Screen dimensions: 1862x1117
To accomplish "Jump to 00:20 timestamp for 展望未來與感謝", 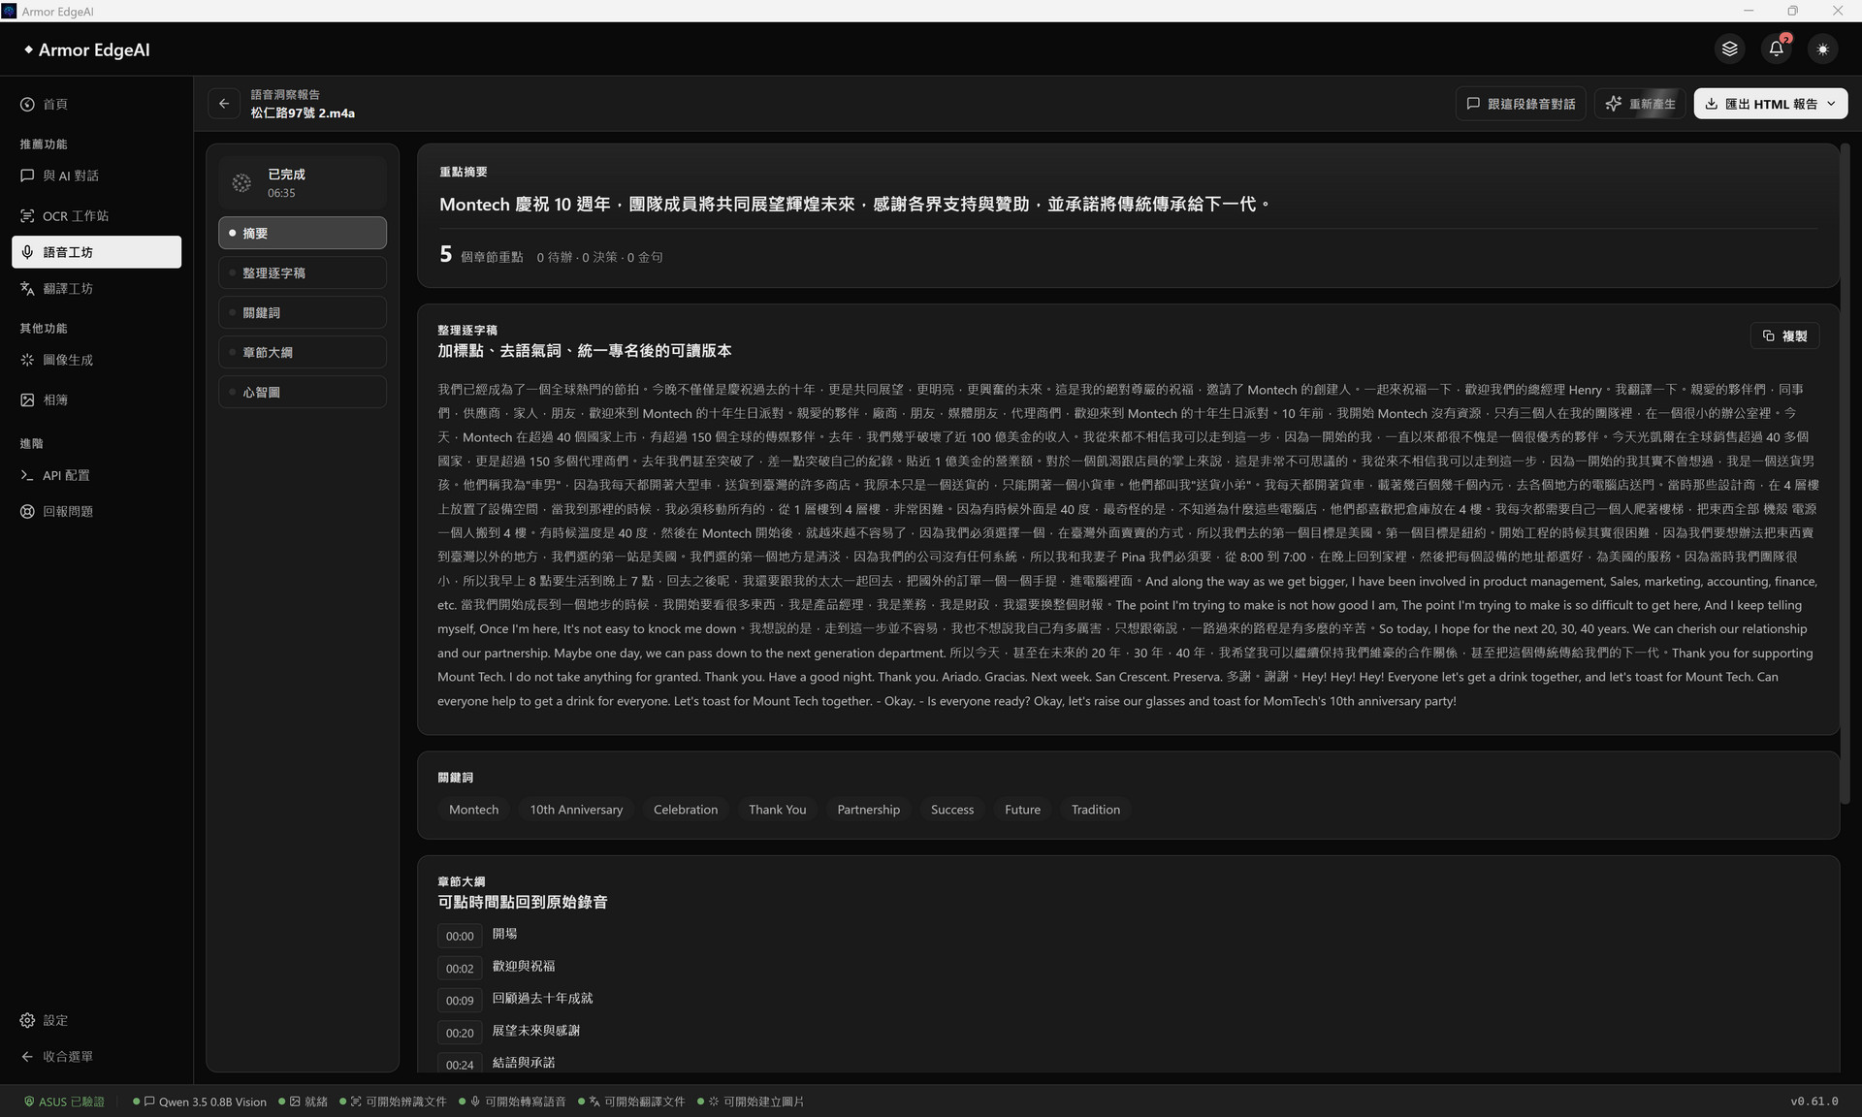I will point(460,1034).
